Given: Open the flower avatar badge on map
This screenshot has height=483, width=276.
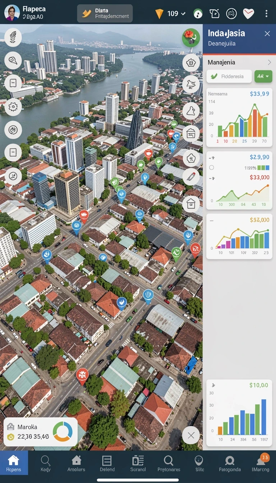Looking at the screenshot, I should (191, 38).
